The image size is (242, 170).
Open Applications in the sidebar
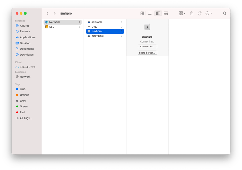pyautogui.click(x=25, y=37)
